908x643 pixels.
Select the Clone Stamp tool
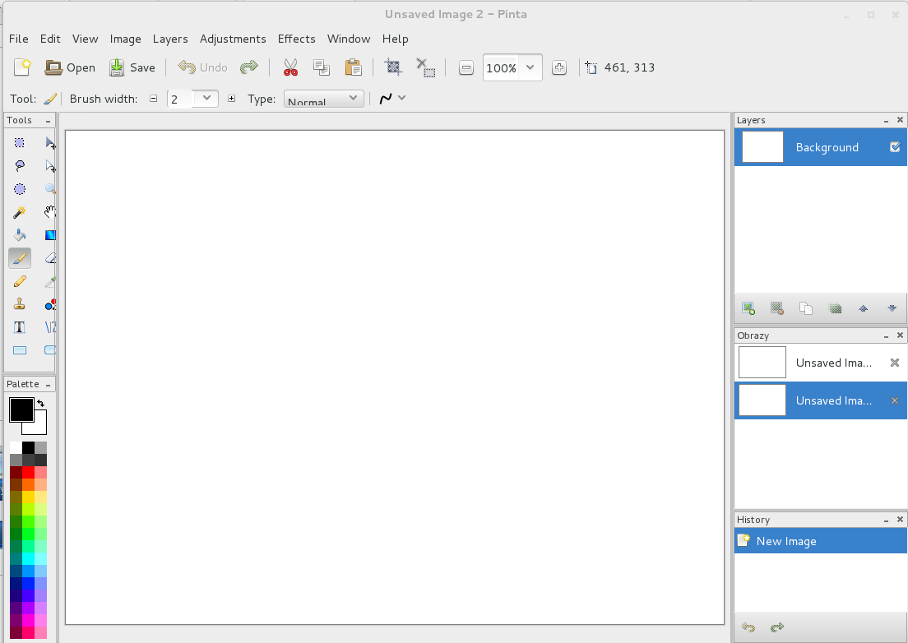(x=20, y=304)
